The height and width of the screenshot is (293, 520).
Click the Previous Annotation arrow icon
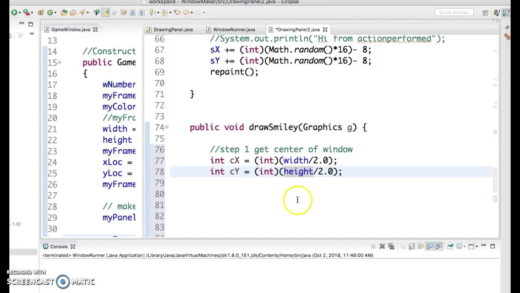click(x=164, y=12)
